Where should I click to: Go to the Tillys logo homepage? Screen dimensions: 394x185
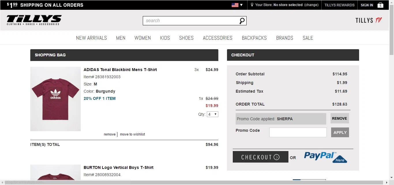click(34, 20)
